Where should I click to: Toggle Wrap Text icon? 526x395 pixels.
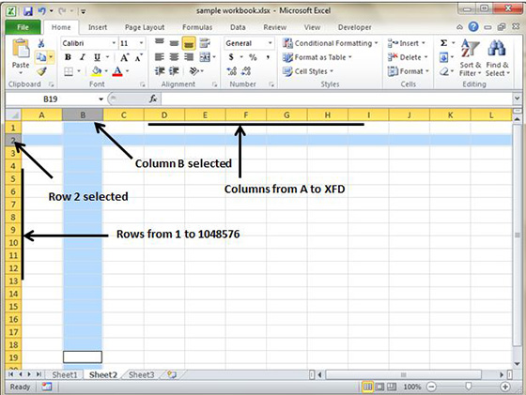205,43
